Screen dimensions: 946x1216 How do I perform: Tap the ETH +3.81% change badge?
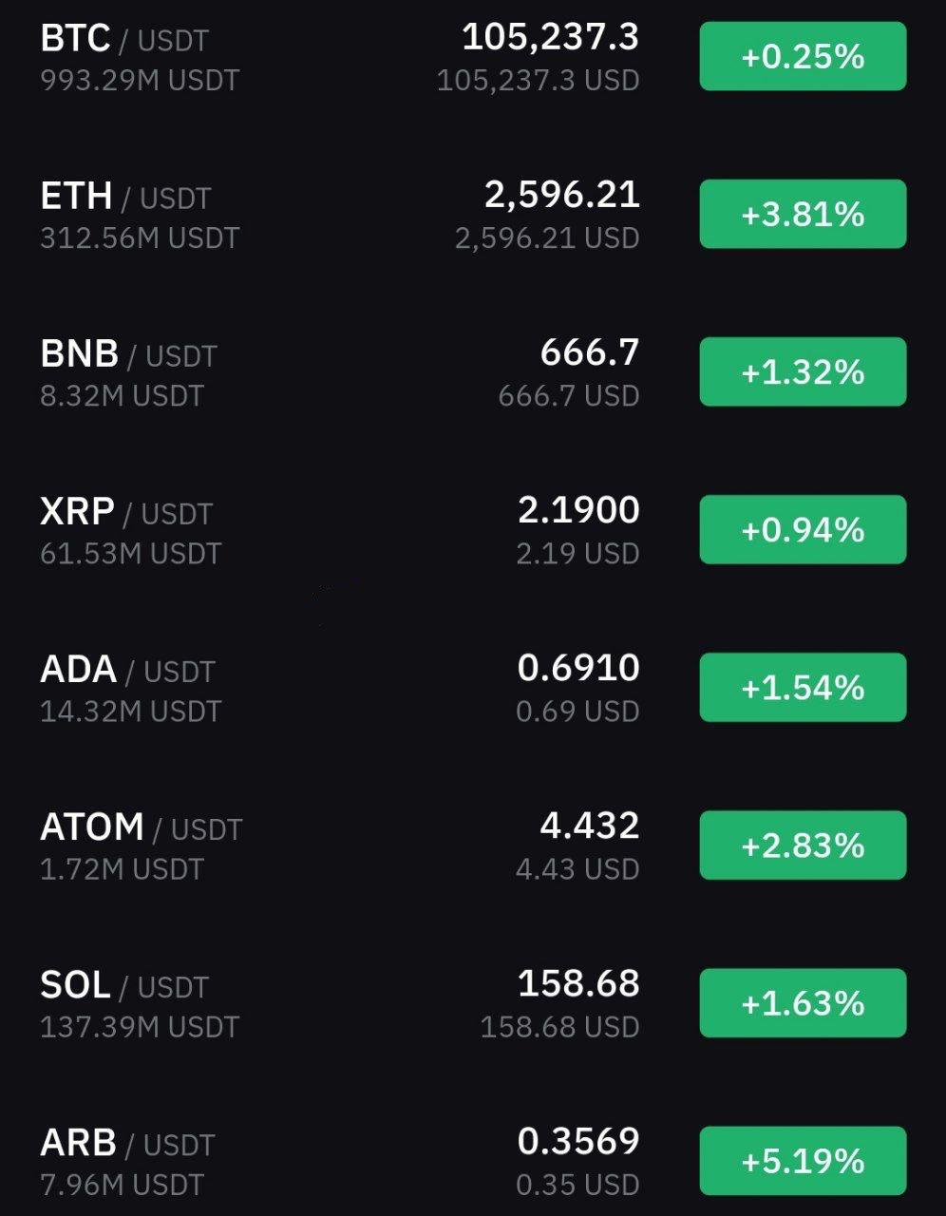[803, 214]
